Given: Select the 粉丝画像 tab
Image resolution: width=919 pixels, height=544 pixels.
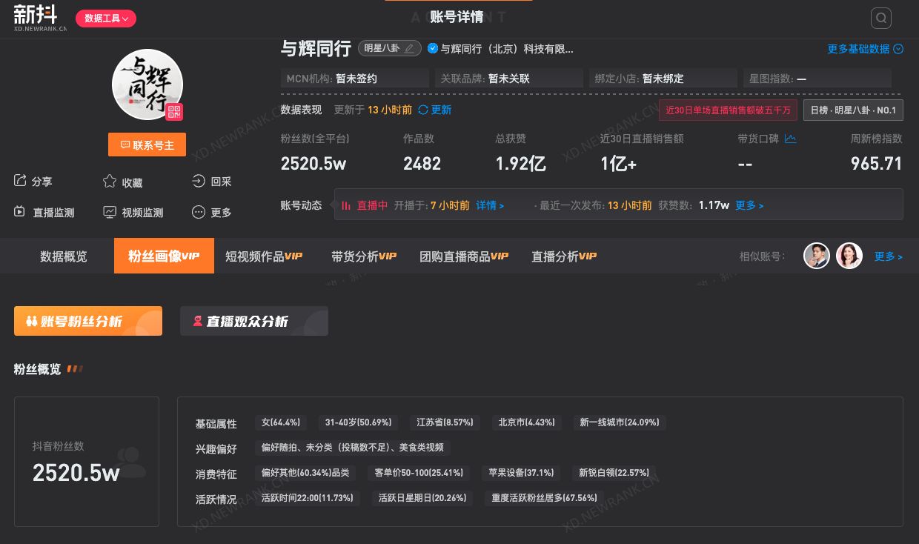Looking at the screenshot, I should (164, 256).
